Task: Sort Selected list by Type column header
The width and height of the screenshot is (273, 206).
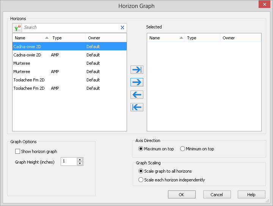Action: [x=201, y=38]
